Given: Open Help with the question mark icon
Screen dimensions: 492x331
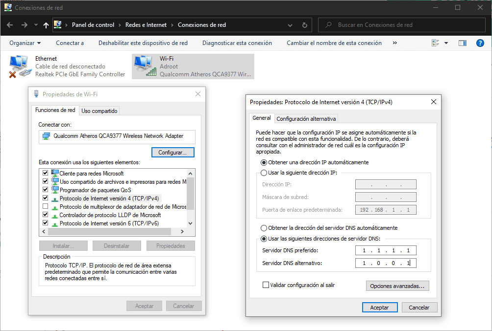Looking at the screenshot, I should (x=480, y=43).
